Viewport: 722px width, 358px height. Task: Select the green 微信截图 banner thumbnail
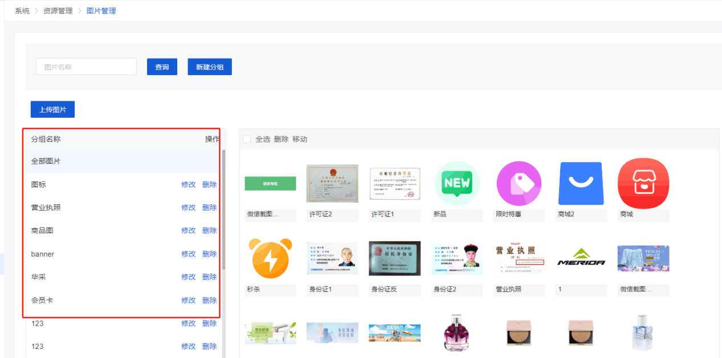coord(271,183)
